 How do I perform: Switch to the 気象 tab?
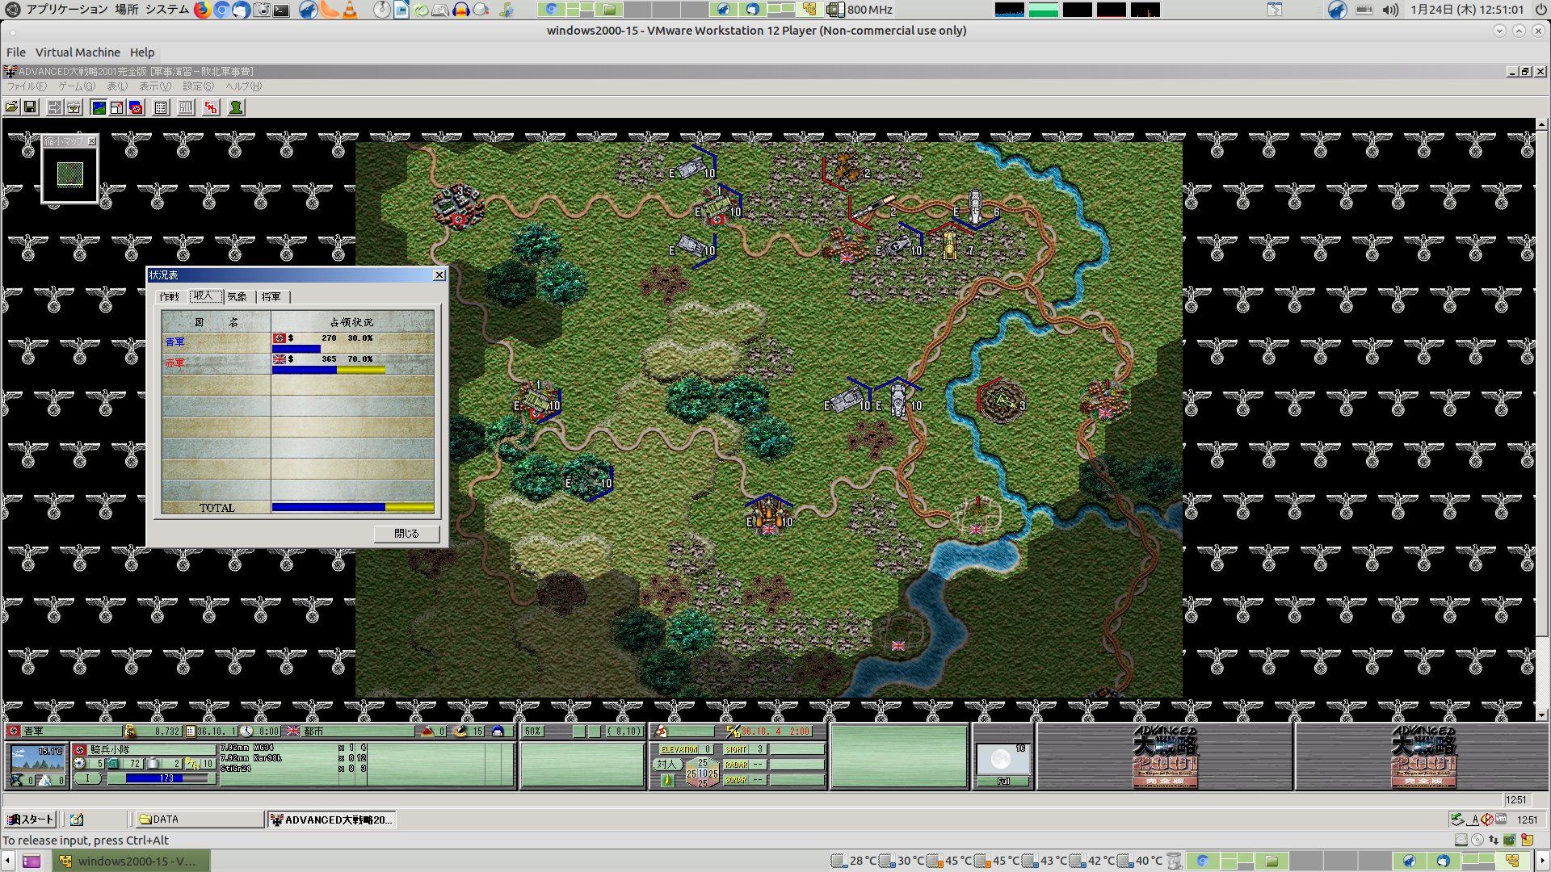[237, 297]
